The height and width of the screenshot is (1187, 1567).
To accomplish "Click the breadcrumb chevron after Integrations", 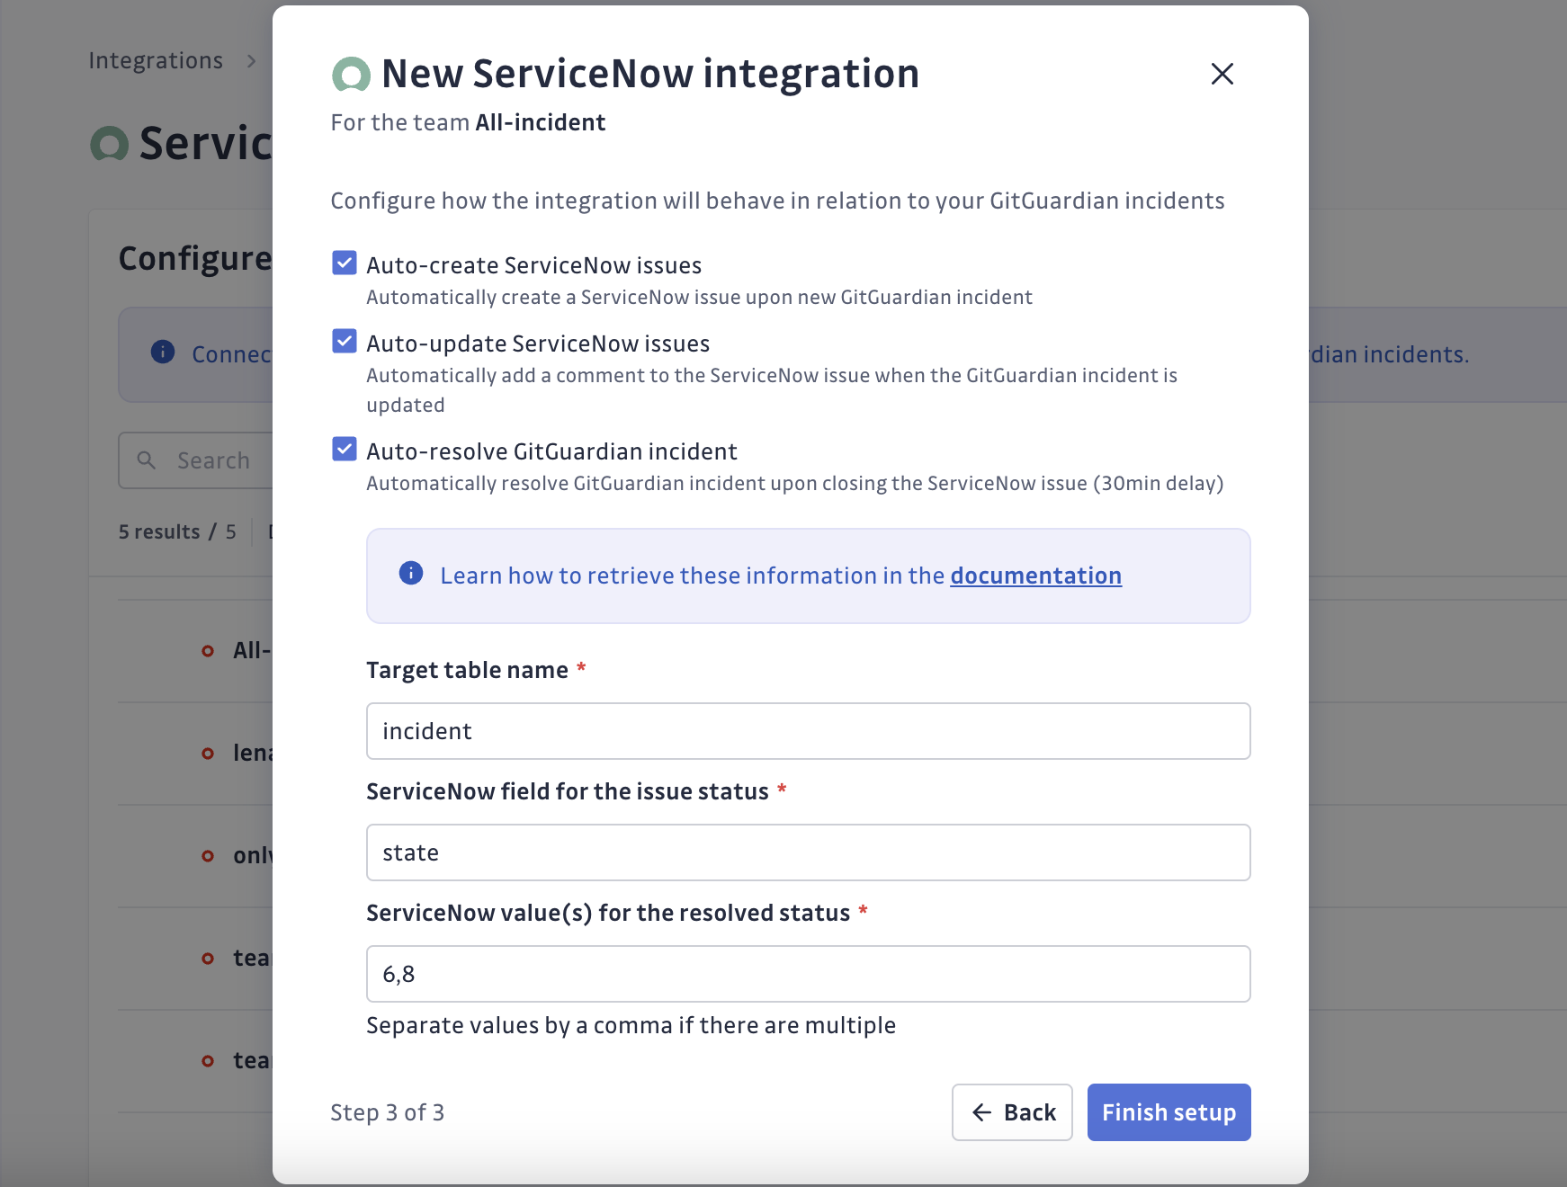I will click(x=251, y=61).
